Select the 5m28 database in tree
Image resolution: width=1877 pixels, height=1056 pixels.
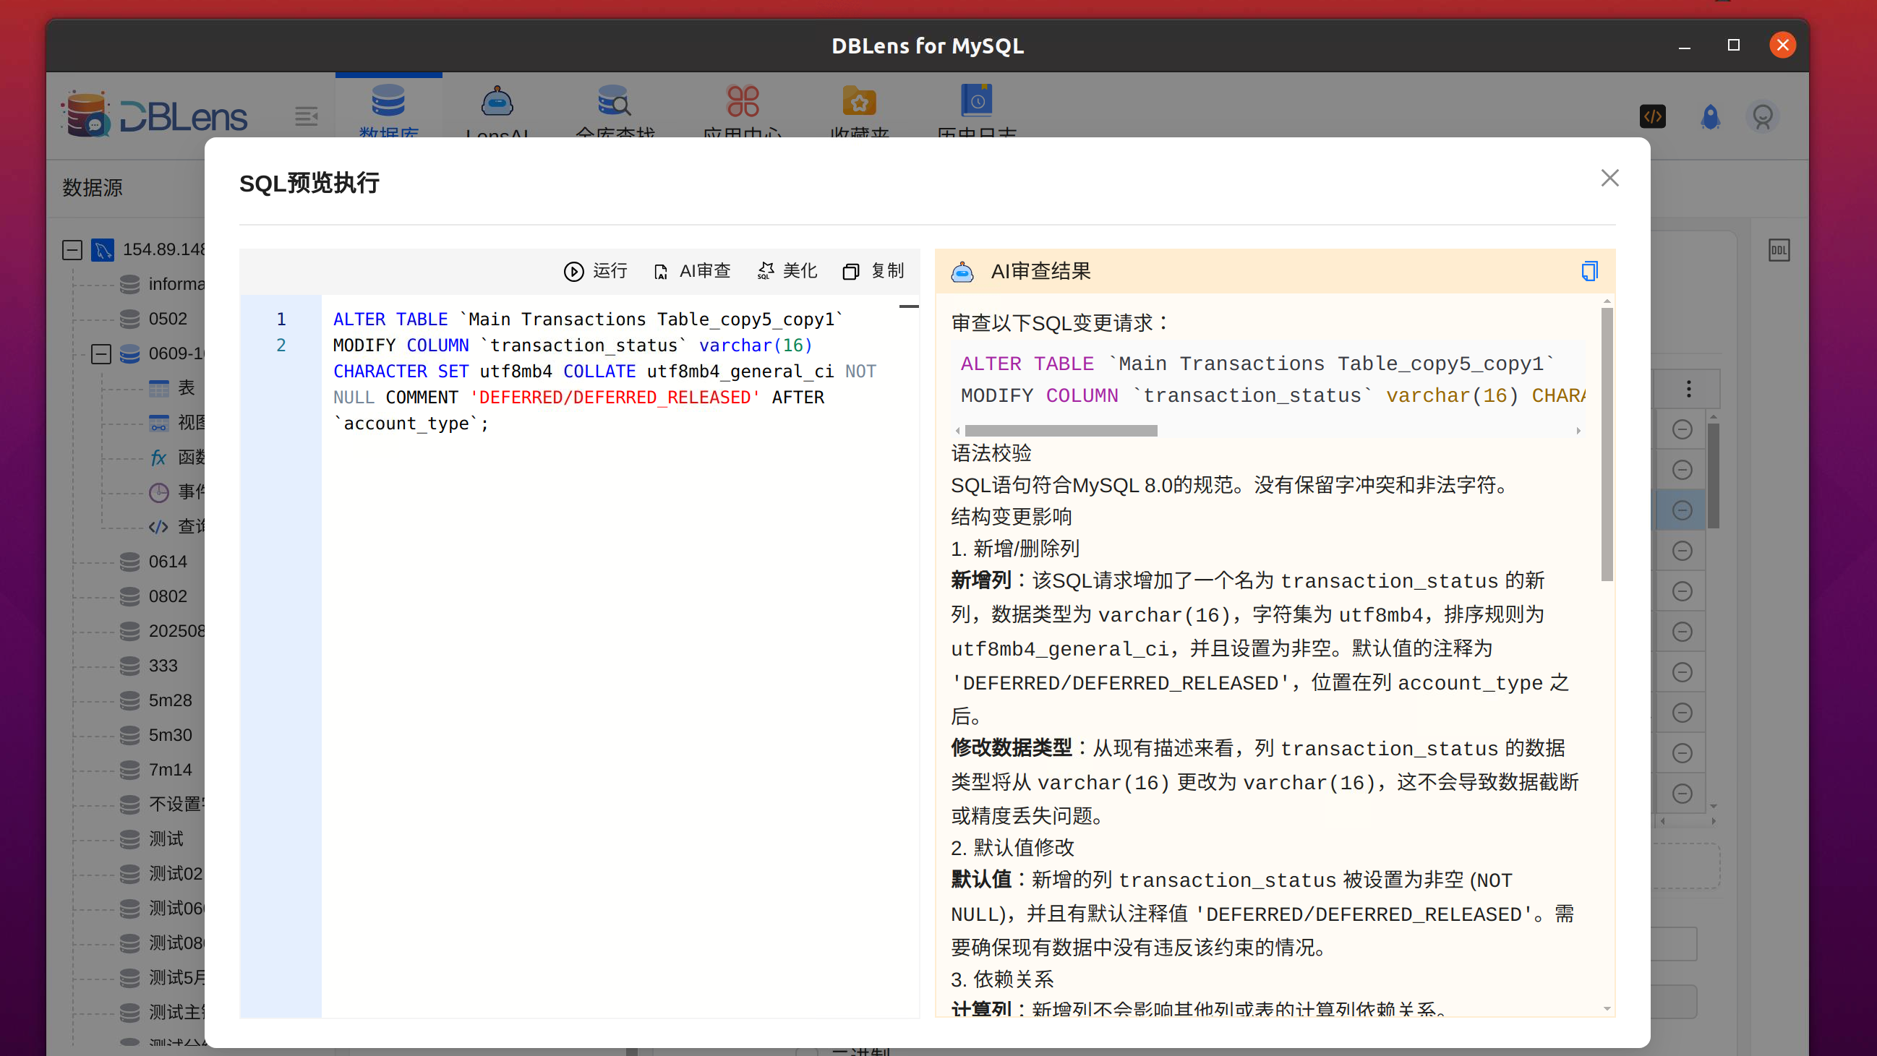coord(170,700)
